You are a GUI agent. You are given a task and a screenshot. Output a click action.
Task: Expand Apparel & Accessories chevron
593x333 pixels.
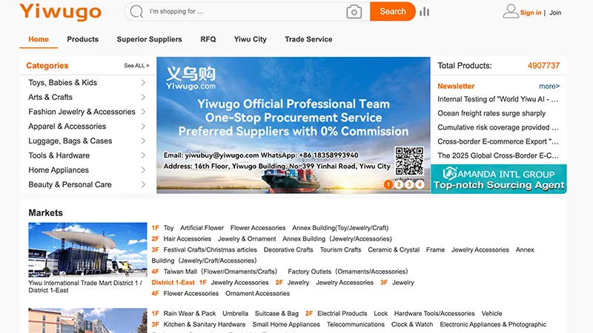(x=143, y=126)
